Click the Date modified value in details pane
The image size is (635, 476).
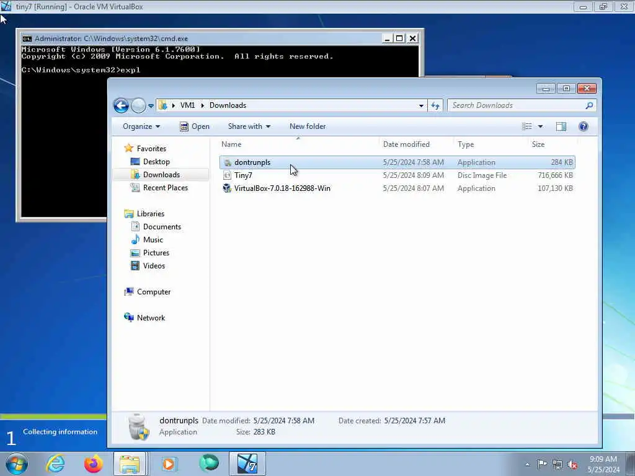click(x=283, y=421)
